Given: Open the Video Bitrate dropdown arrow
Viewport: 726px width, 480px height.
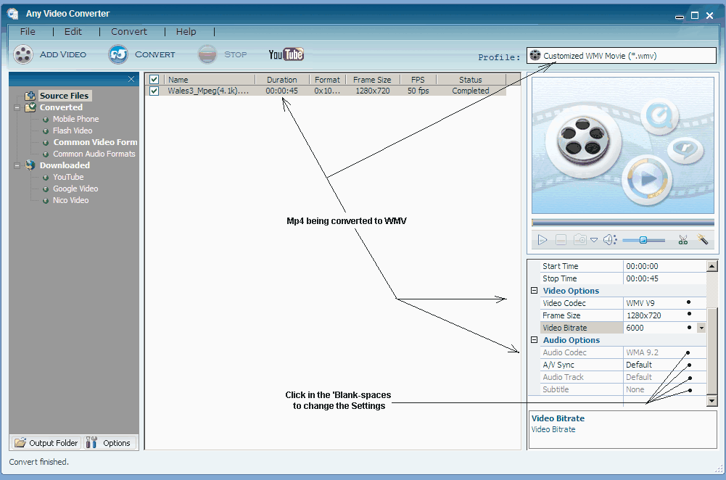Looking at the screenshot, I should 701,328.
